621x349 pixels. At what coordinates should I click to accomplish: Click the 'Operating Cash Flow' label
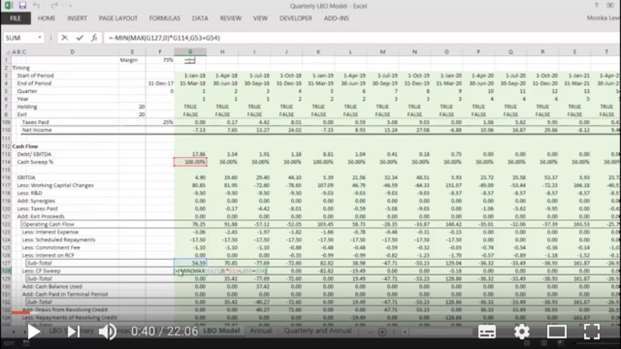48,224
